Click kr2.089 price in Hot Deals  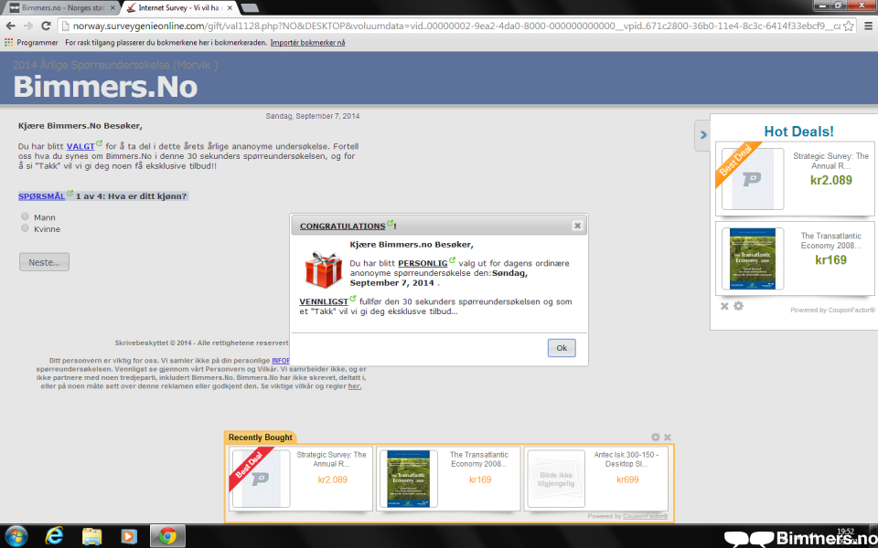pyautogui.click(x=831, y=180)
